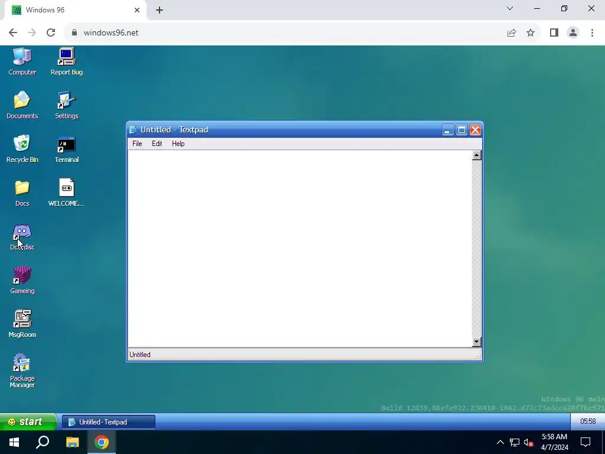Select the Discord desktop shortcut

coord(22,236)
